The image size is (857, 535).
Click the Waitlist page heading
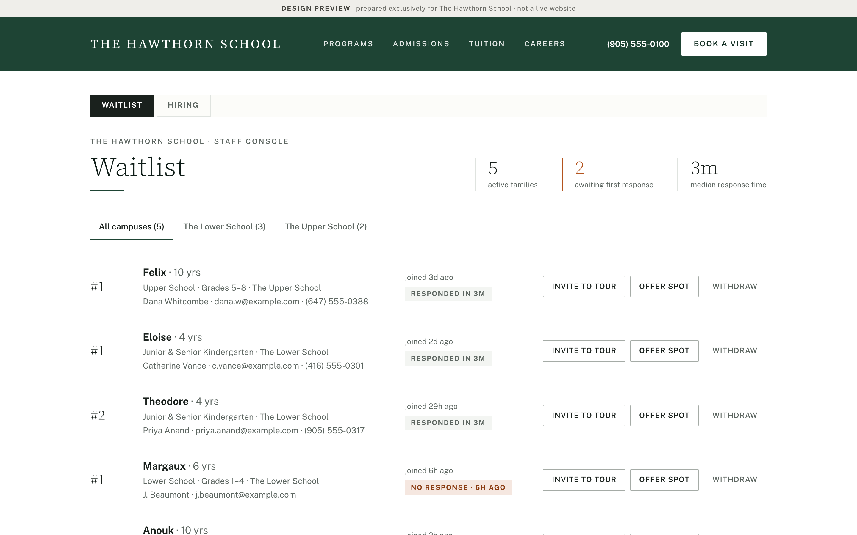click(138, 167)
